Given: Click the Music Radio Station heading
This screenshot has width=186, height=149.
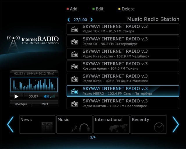Looking at the screenshot, I should pos(153,19).
